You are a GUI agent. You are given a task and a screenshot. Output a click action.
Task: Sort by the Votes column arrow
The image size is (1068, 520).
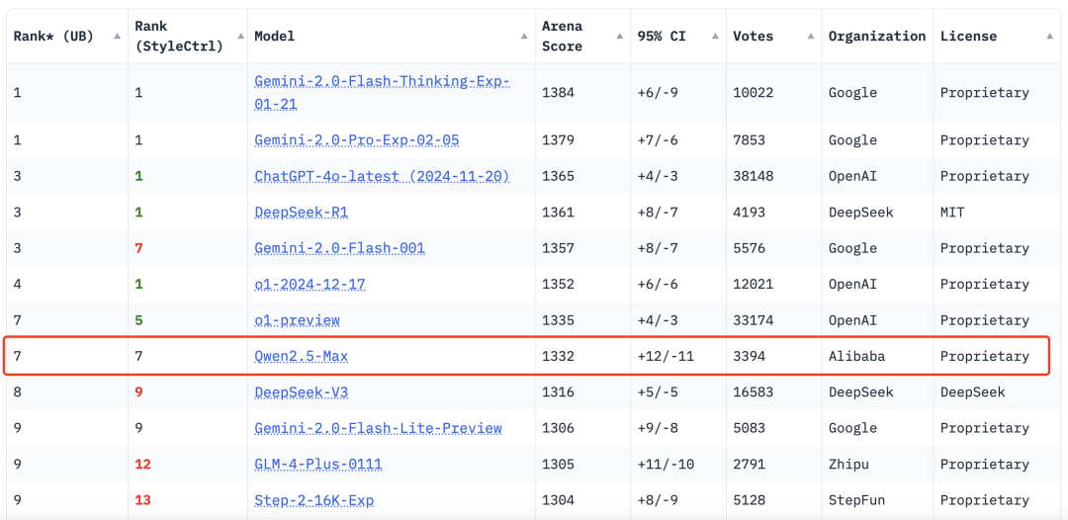click(x=811, y=36)
